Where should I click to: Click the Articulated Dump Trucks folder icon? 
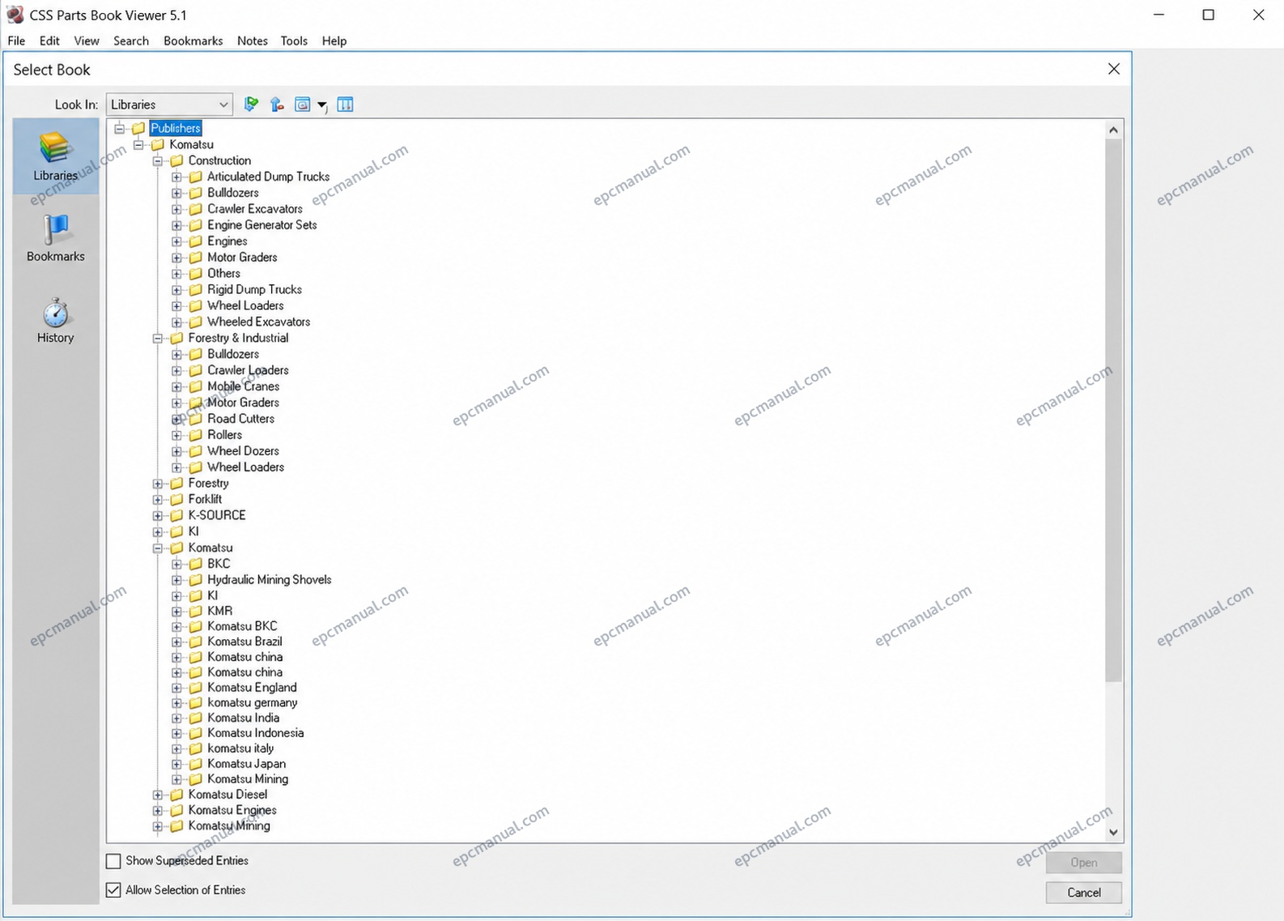pyautogui.click(x=195, y=177)
